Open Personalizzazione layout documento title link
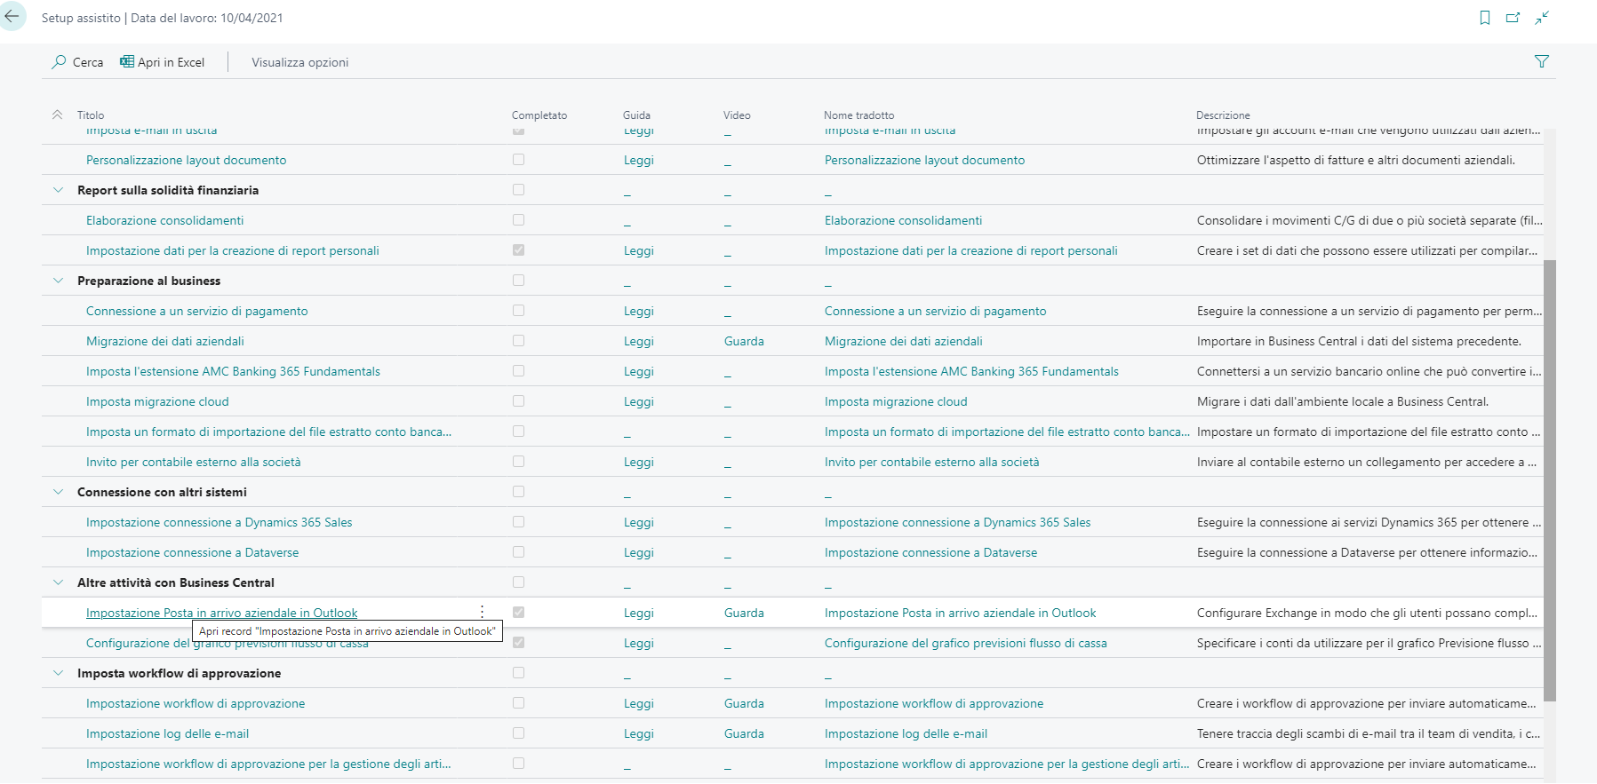 [186, 160]
